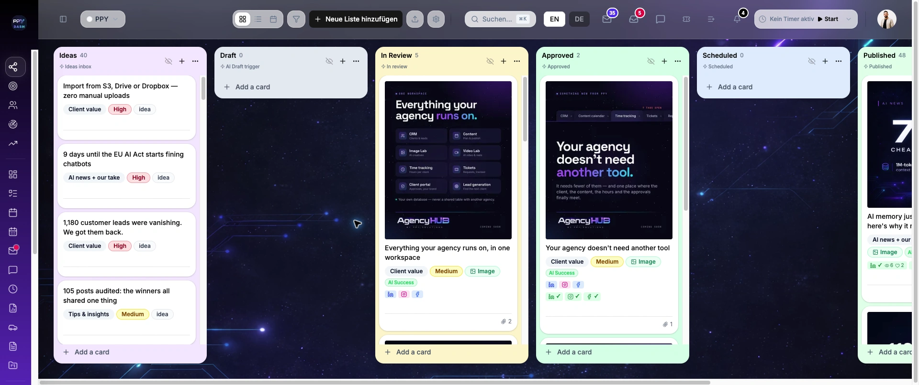Open the trending analytics sidebar icon
The width and height of the screenshot is (919, 385).
coord(13,143)
